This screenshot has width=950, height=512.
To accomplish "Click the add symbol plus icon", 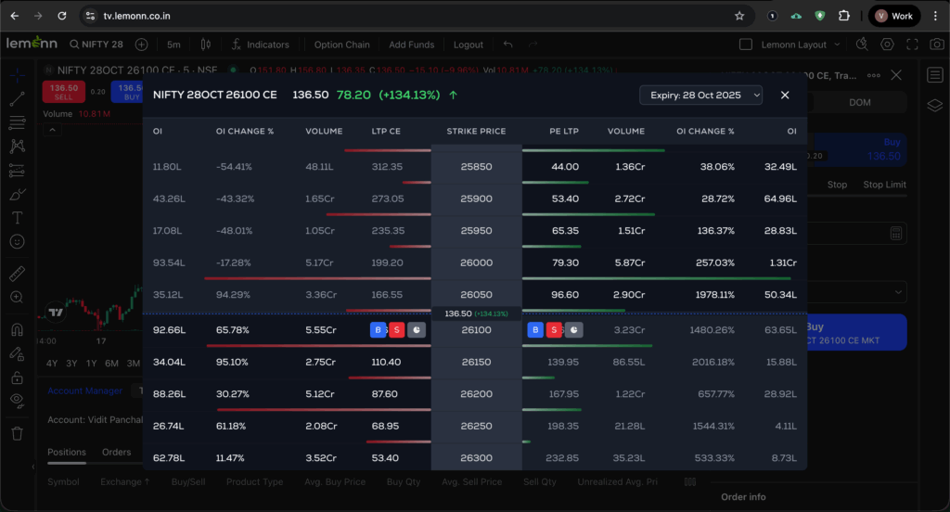I will (x=141, y=45).
